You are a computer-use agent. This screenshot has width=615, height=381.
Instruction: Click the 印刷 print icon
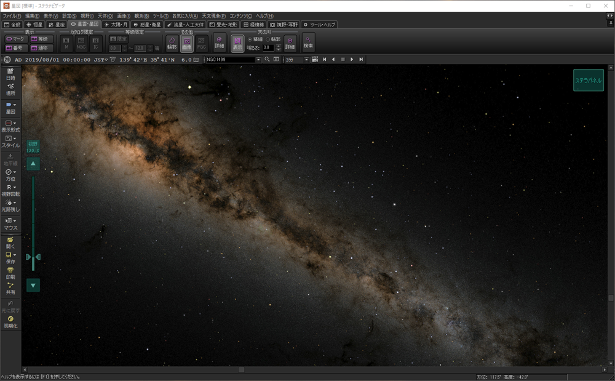point(10,273)
